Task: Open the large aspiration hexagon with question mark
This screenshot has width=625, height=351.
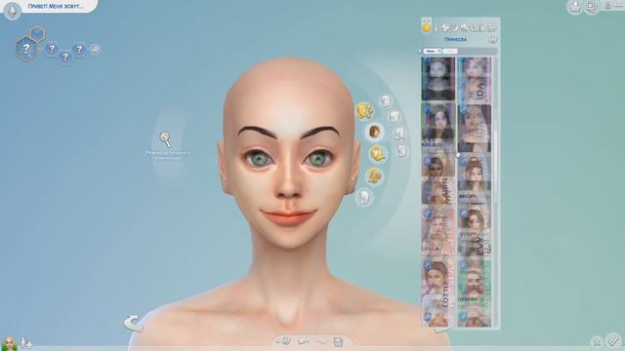Action: pyautogui.click(x=26, y=49)
